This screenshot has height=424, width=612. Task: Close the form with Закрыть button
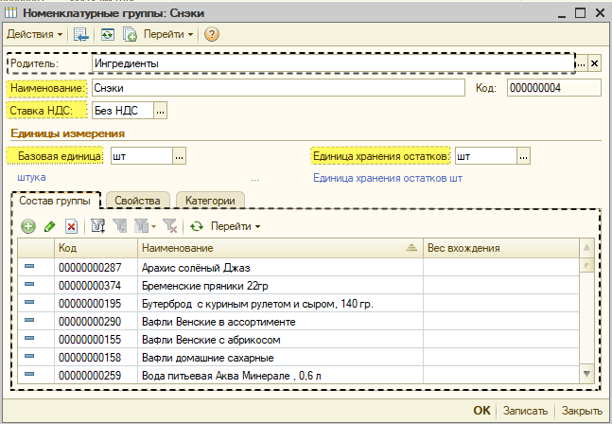[x=582, y=411]
